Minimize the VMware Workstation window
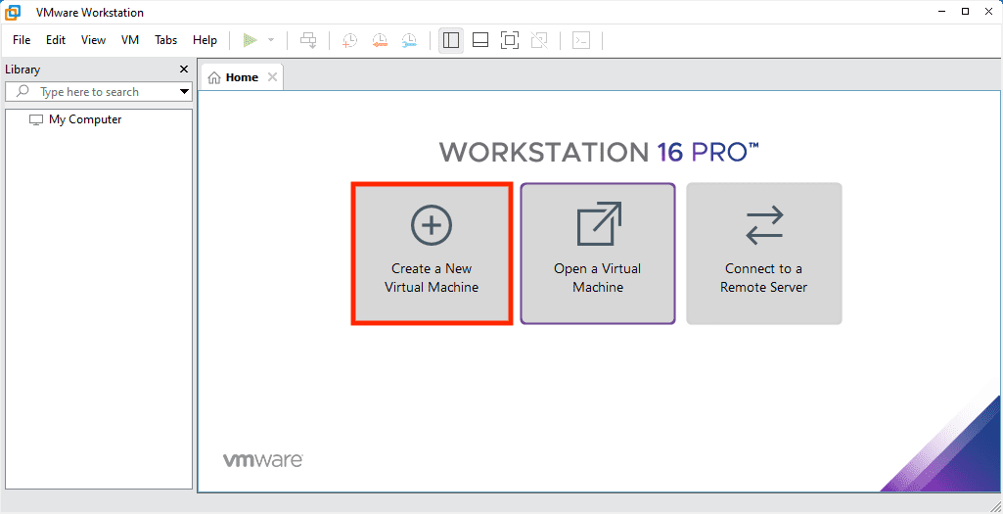The image size is (1003, 514). [941, 12]
